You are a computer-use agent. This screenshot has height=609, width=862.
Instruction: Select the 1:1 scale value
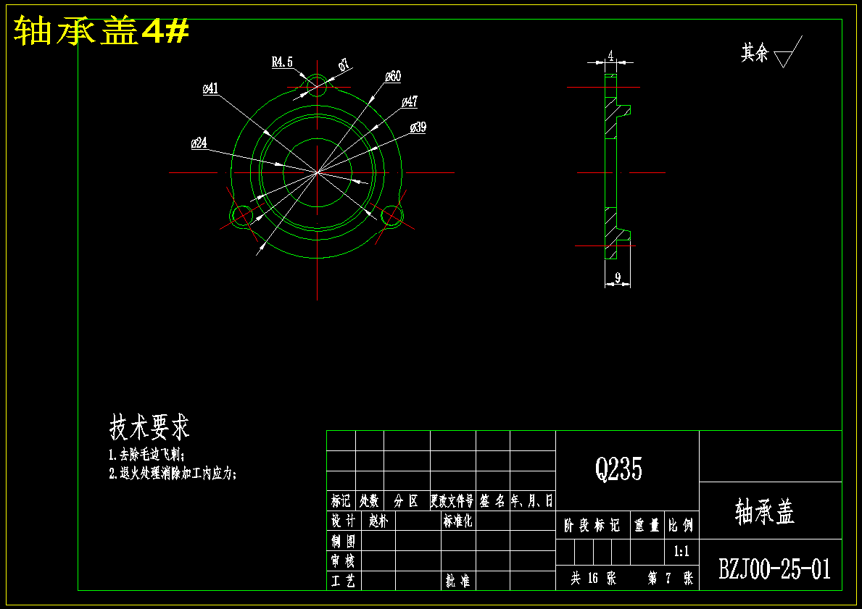681,551
